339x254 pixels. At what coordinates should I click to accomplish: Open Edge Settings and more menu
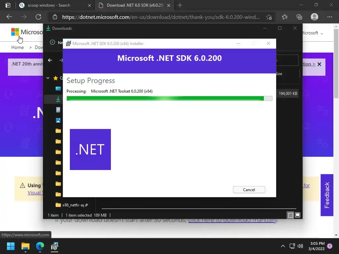tap(329, 17)
